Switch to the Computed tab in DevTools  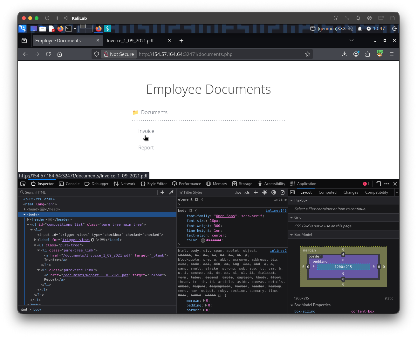coord(327,192)
